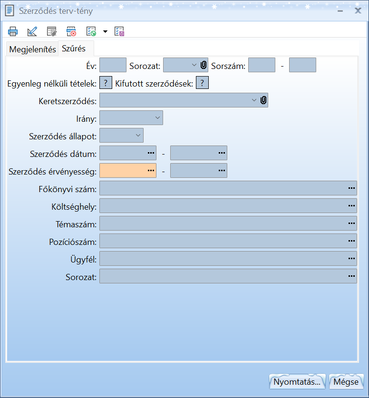Open the top Sorozat dropdown
Screen dimensions: 369x398
194,65
